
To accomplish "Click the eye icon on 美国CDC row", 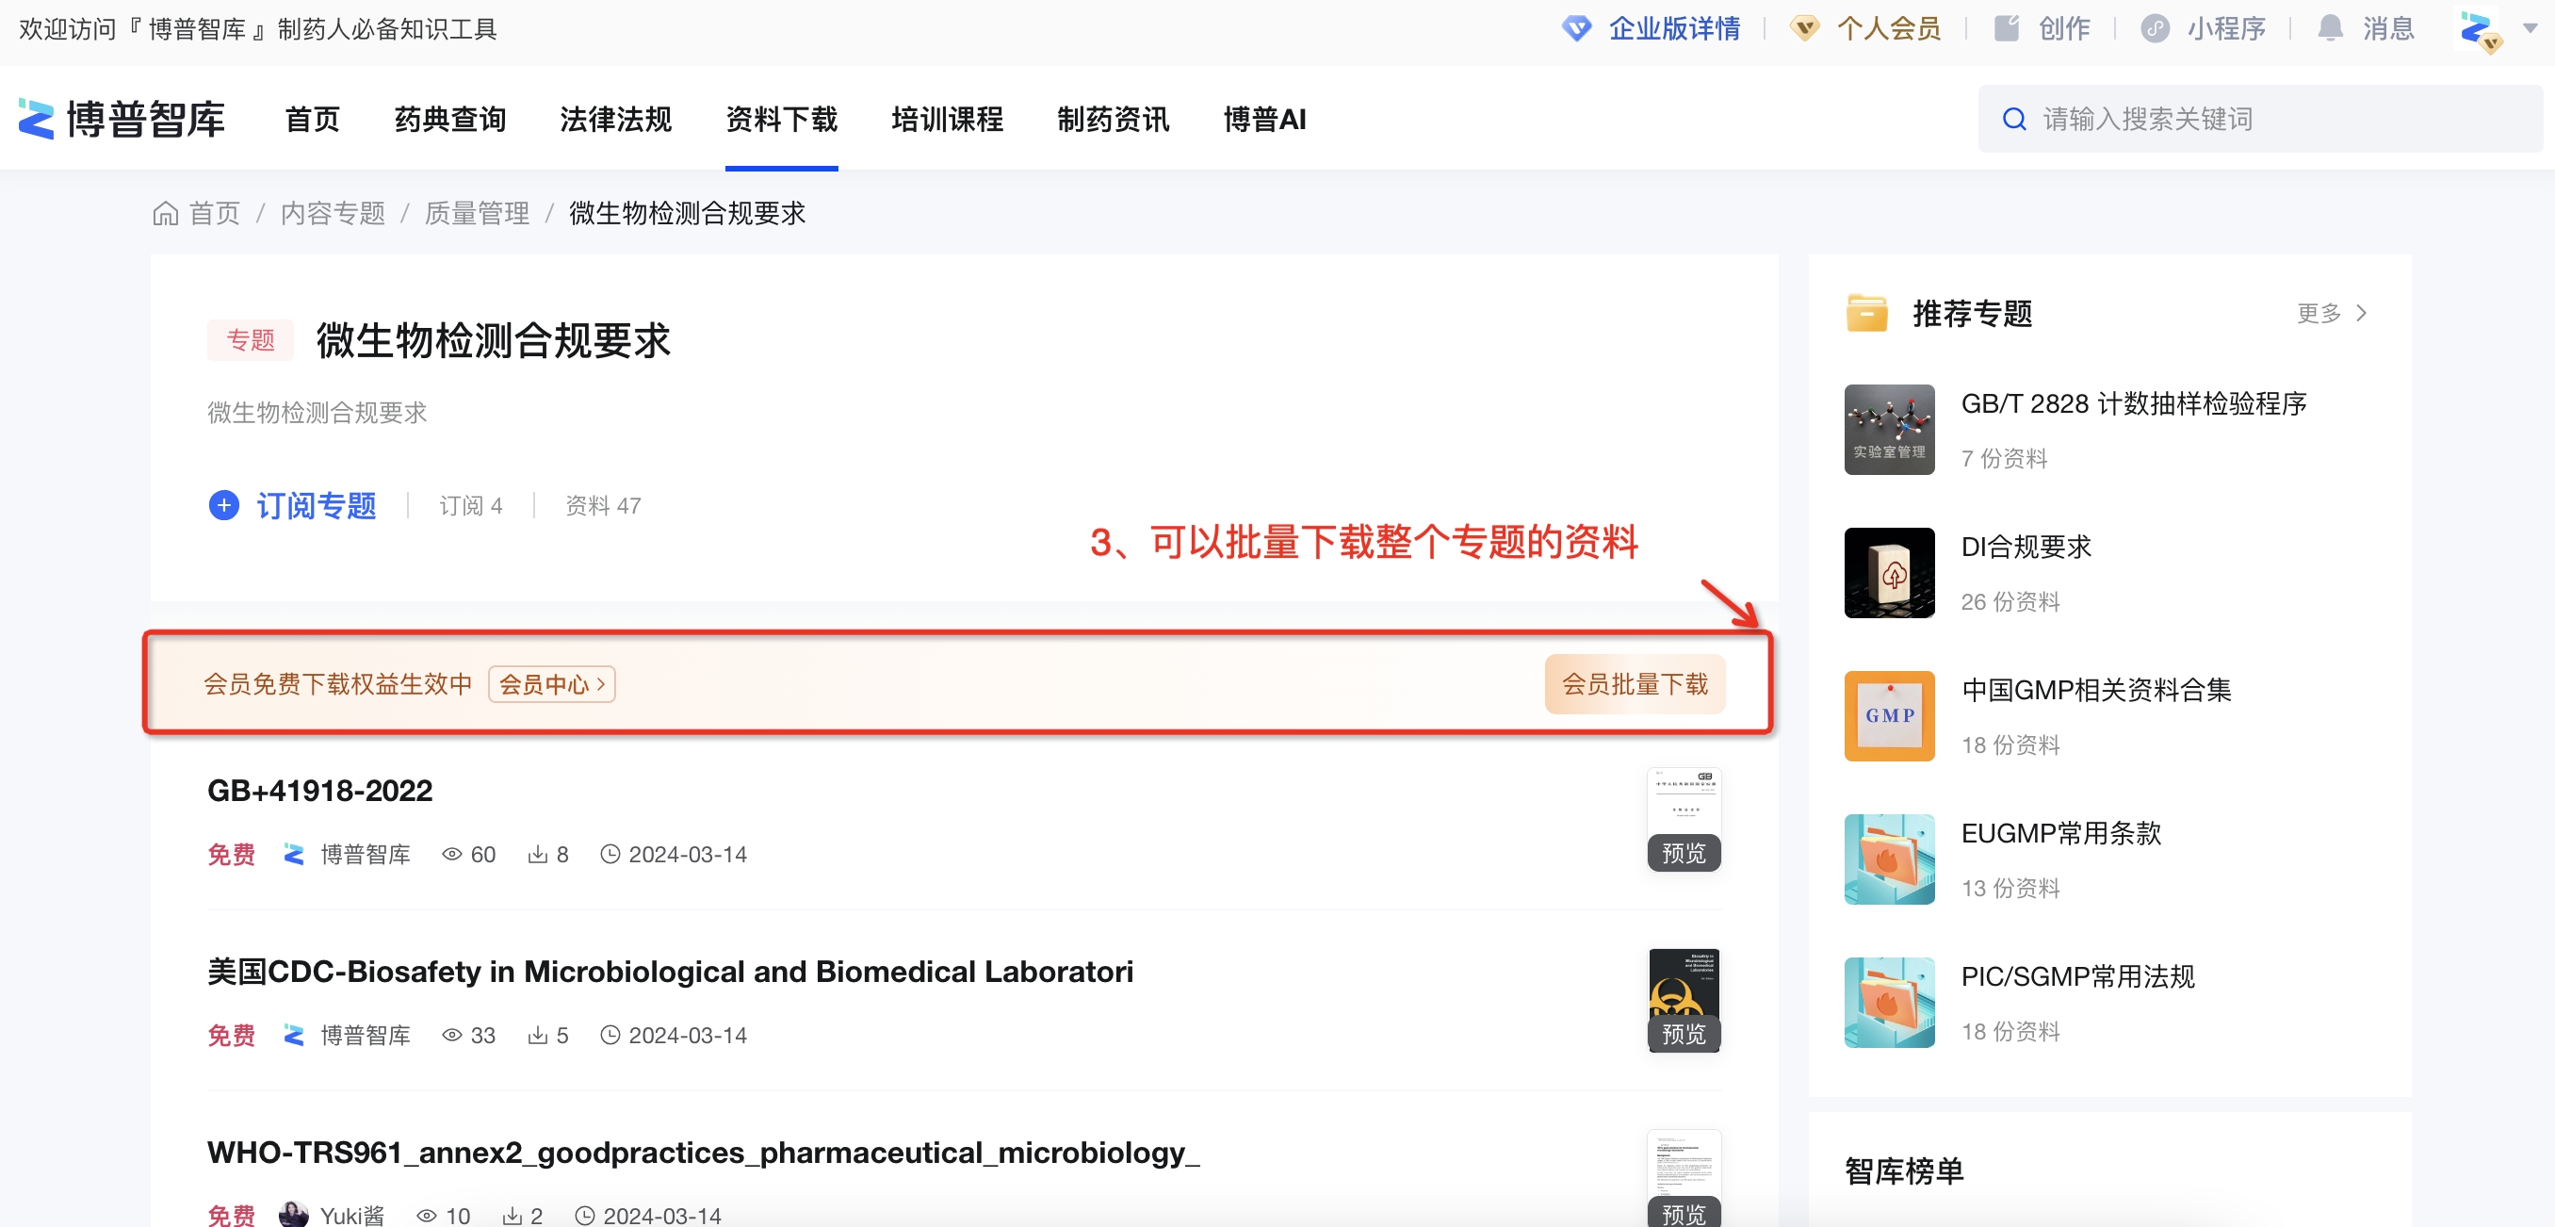I will pos(452,1035).
